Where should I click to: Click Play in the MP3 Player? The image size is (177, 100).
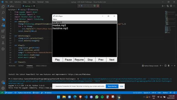click(x=57, y=60)
